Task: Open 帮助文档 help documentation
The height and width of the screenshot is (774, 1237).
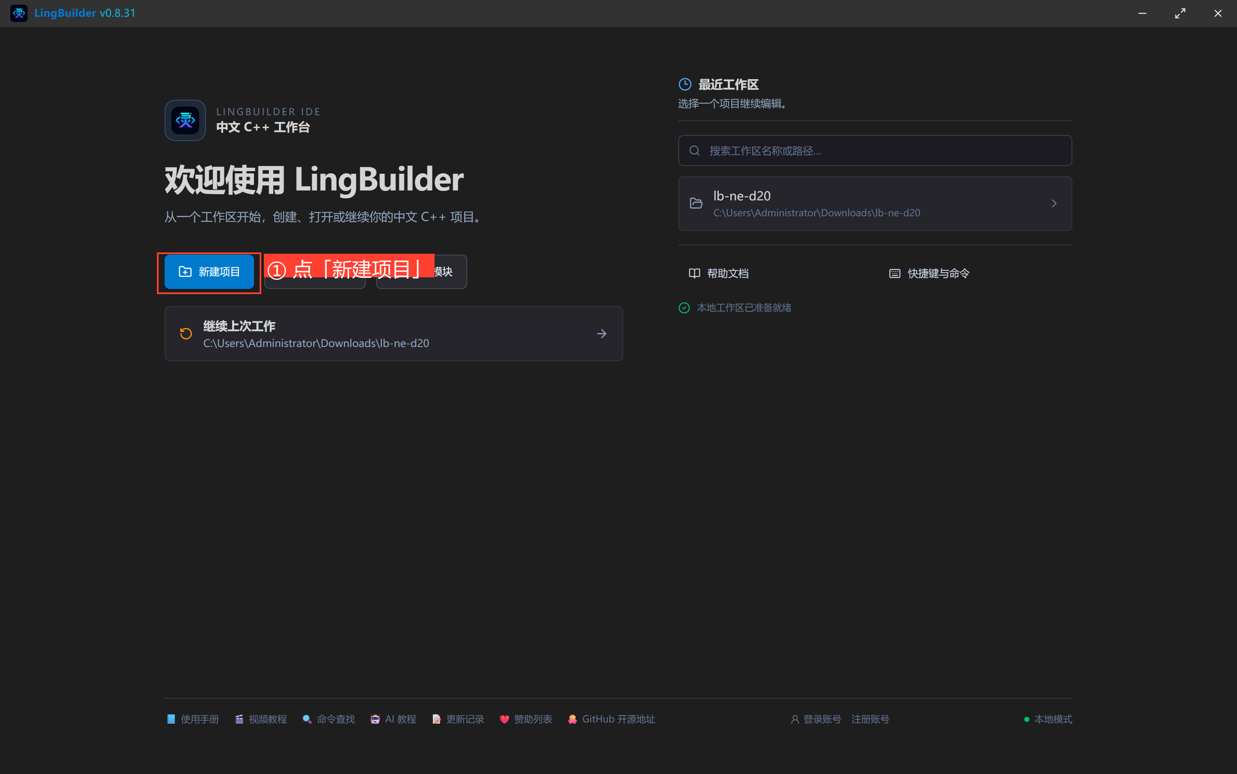Action: coord(719,273)
